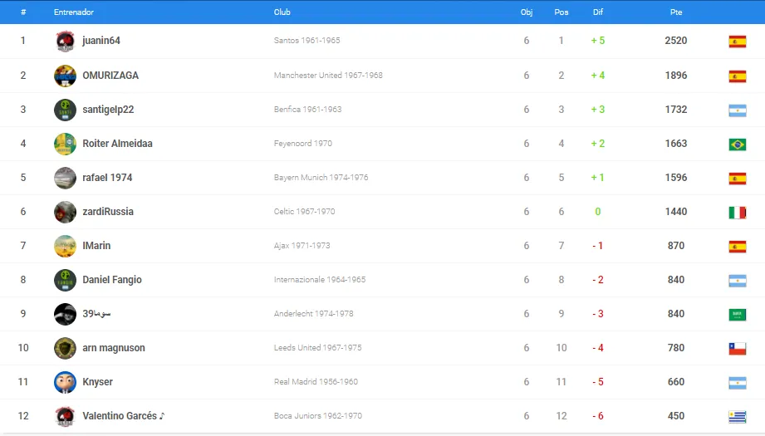Open zardiRussia's avatar
This screenshot has width=765, height=436.
pyautogui.click(x=65, y=212)
